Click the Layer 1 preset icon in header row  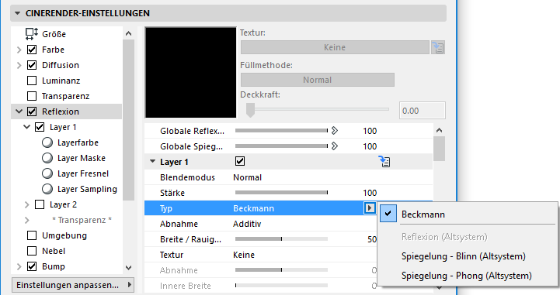pyautogui.click(x=384, y=162)
